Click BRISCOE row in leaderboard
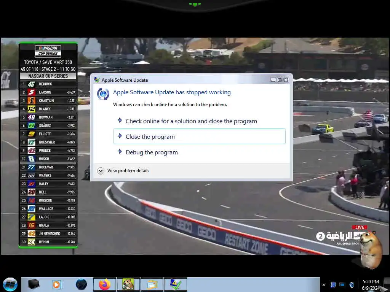The height and width of the screenshot is (292, 390). [48, 200]
